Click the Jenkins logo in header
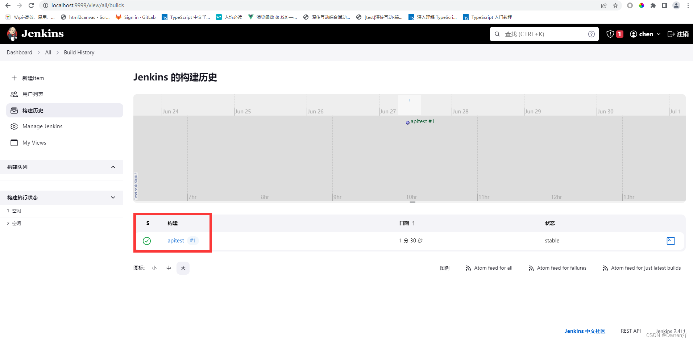693x341 pixels. 35,34
